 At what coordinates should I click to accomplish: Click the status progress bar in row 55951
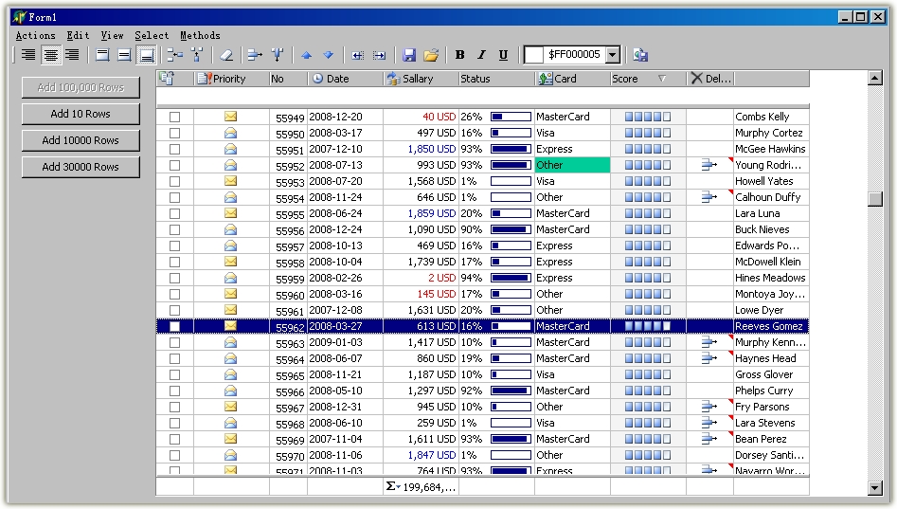pyautogui.click(x=511, y=149)
